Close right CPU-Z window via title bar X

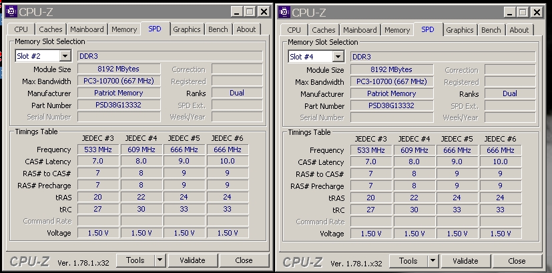coord(537,12)
